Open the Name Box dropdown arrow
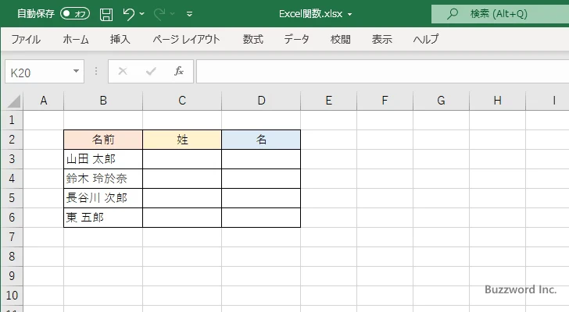This screenshot has width=569, height=312. [77, 72]
